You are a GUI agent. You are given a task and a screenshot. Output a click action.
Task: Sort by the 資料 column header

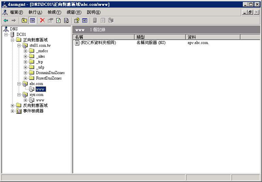[x=213, y=37]
